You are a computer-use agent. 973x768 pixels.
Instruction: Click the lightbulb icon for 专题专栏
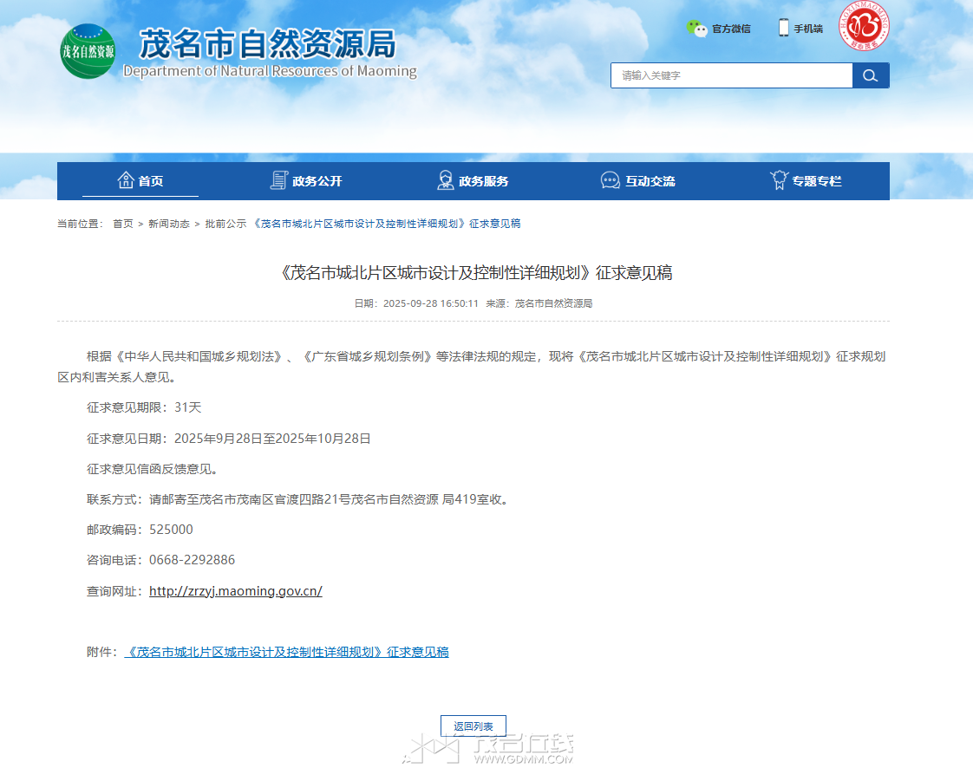[x=779, y=180]
